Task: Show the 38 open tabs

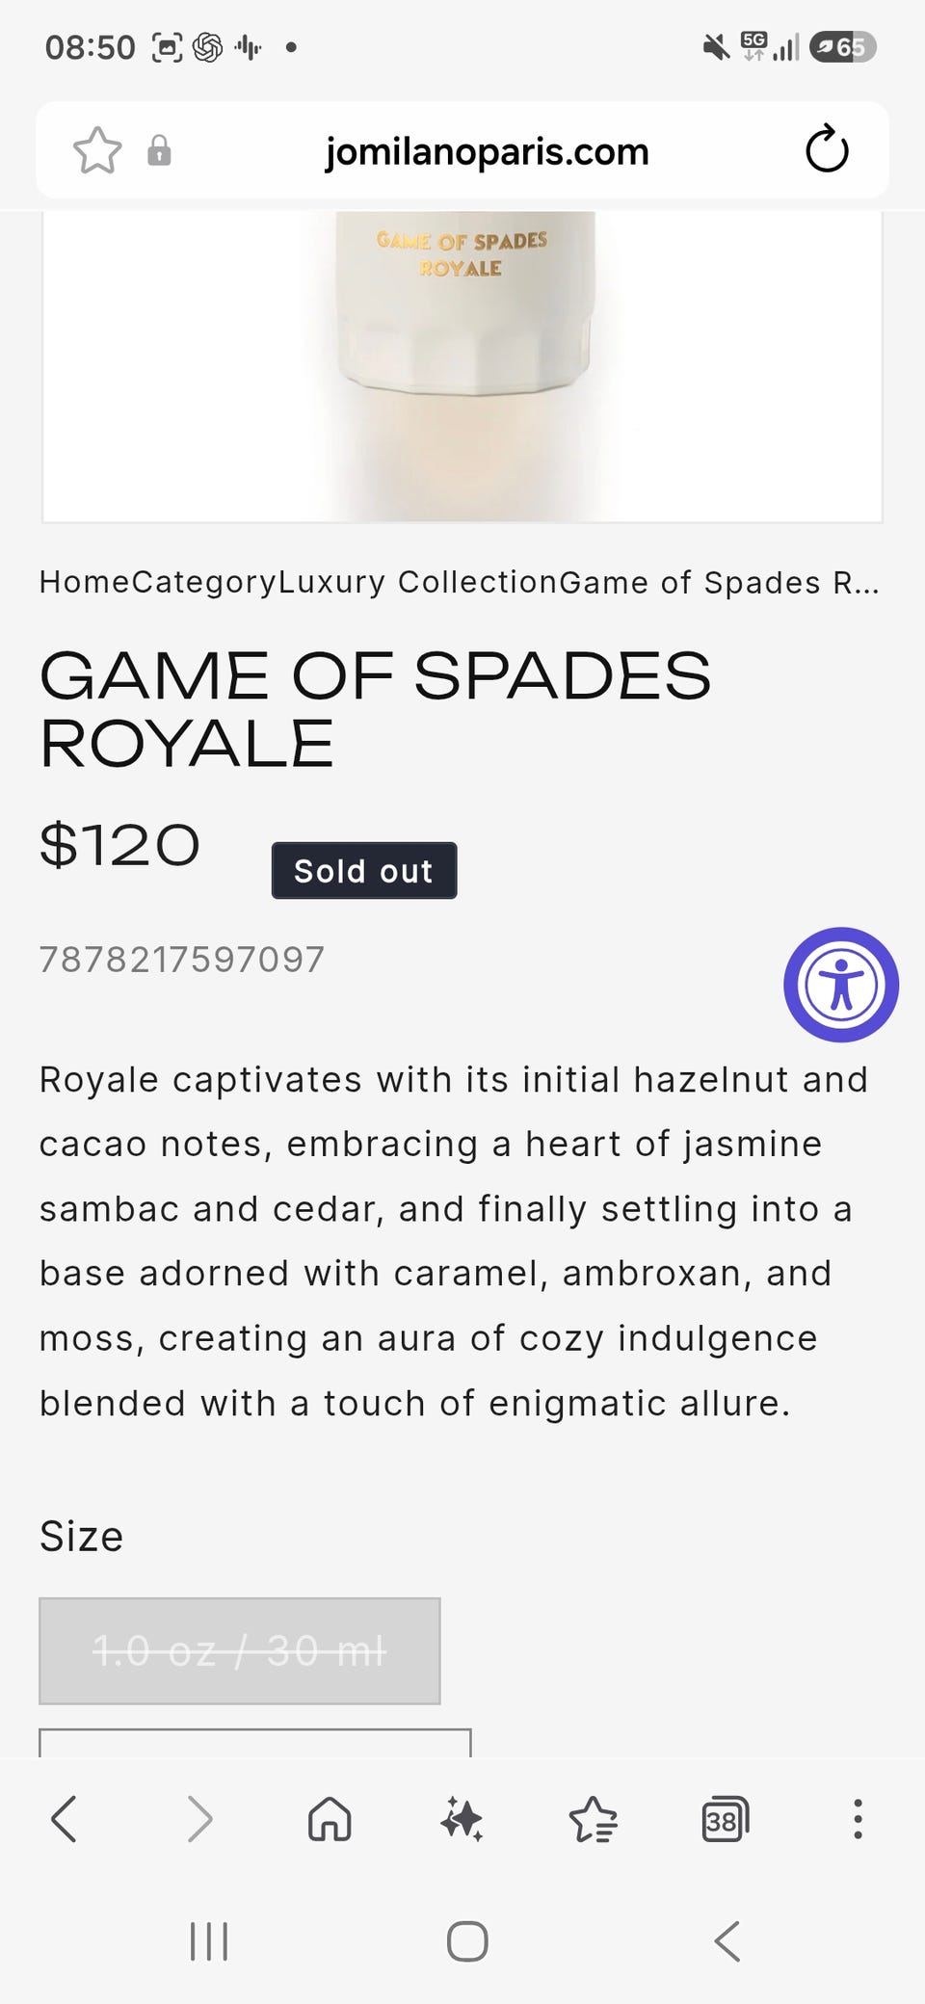Action: pos(725,1819)
